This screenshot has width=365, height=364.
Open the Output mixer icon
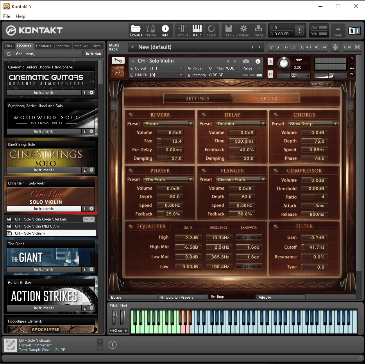pos(182,30)
